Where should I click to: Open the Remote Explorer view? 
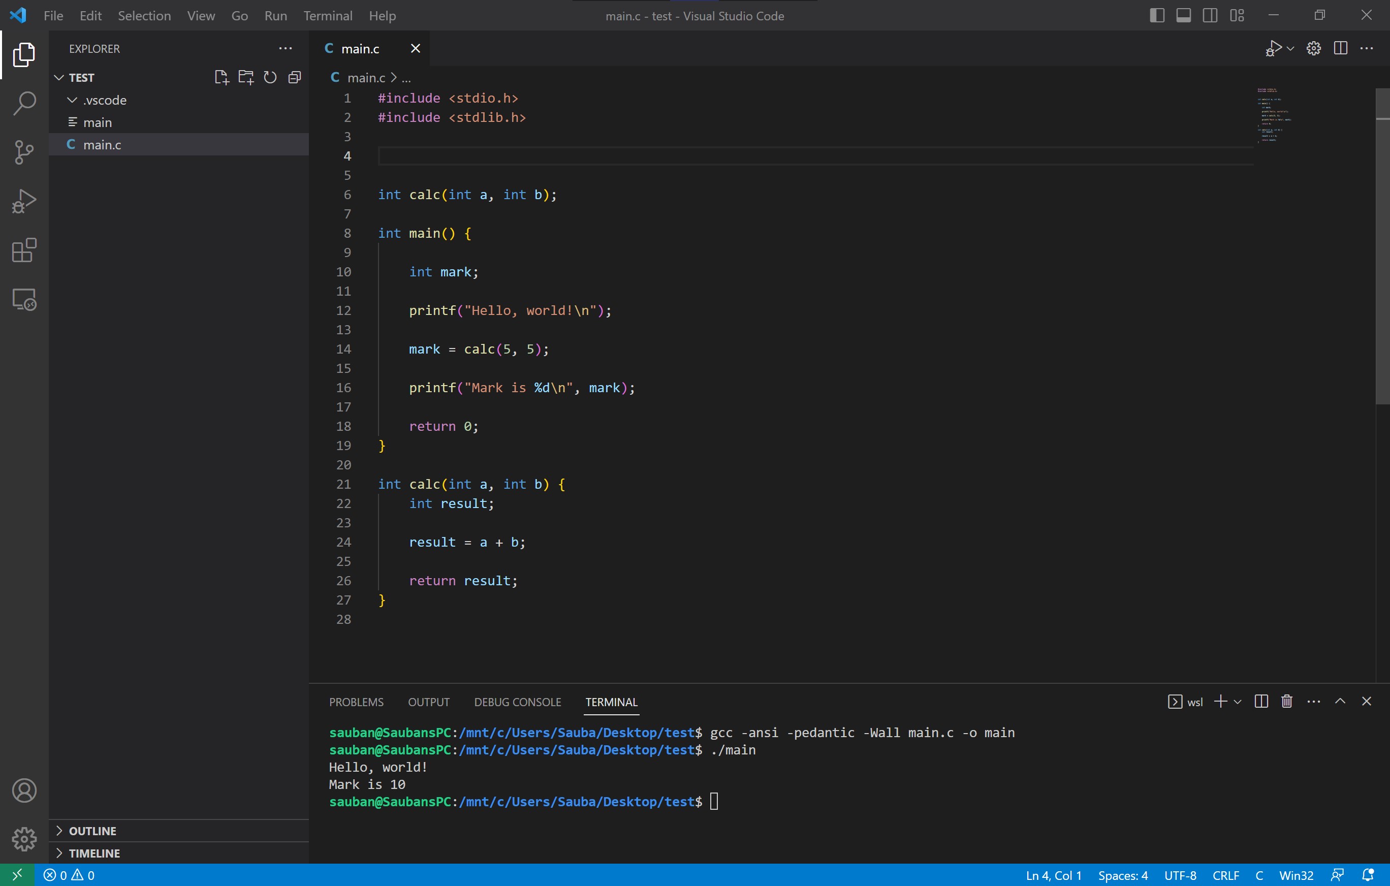[x=24, y=300]
